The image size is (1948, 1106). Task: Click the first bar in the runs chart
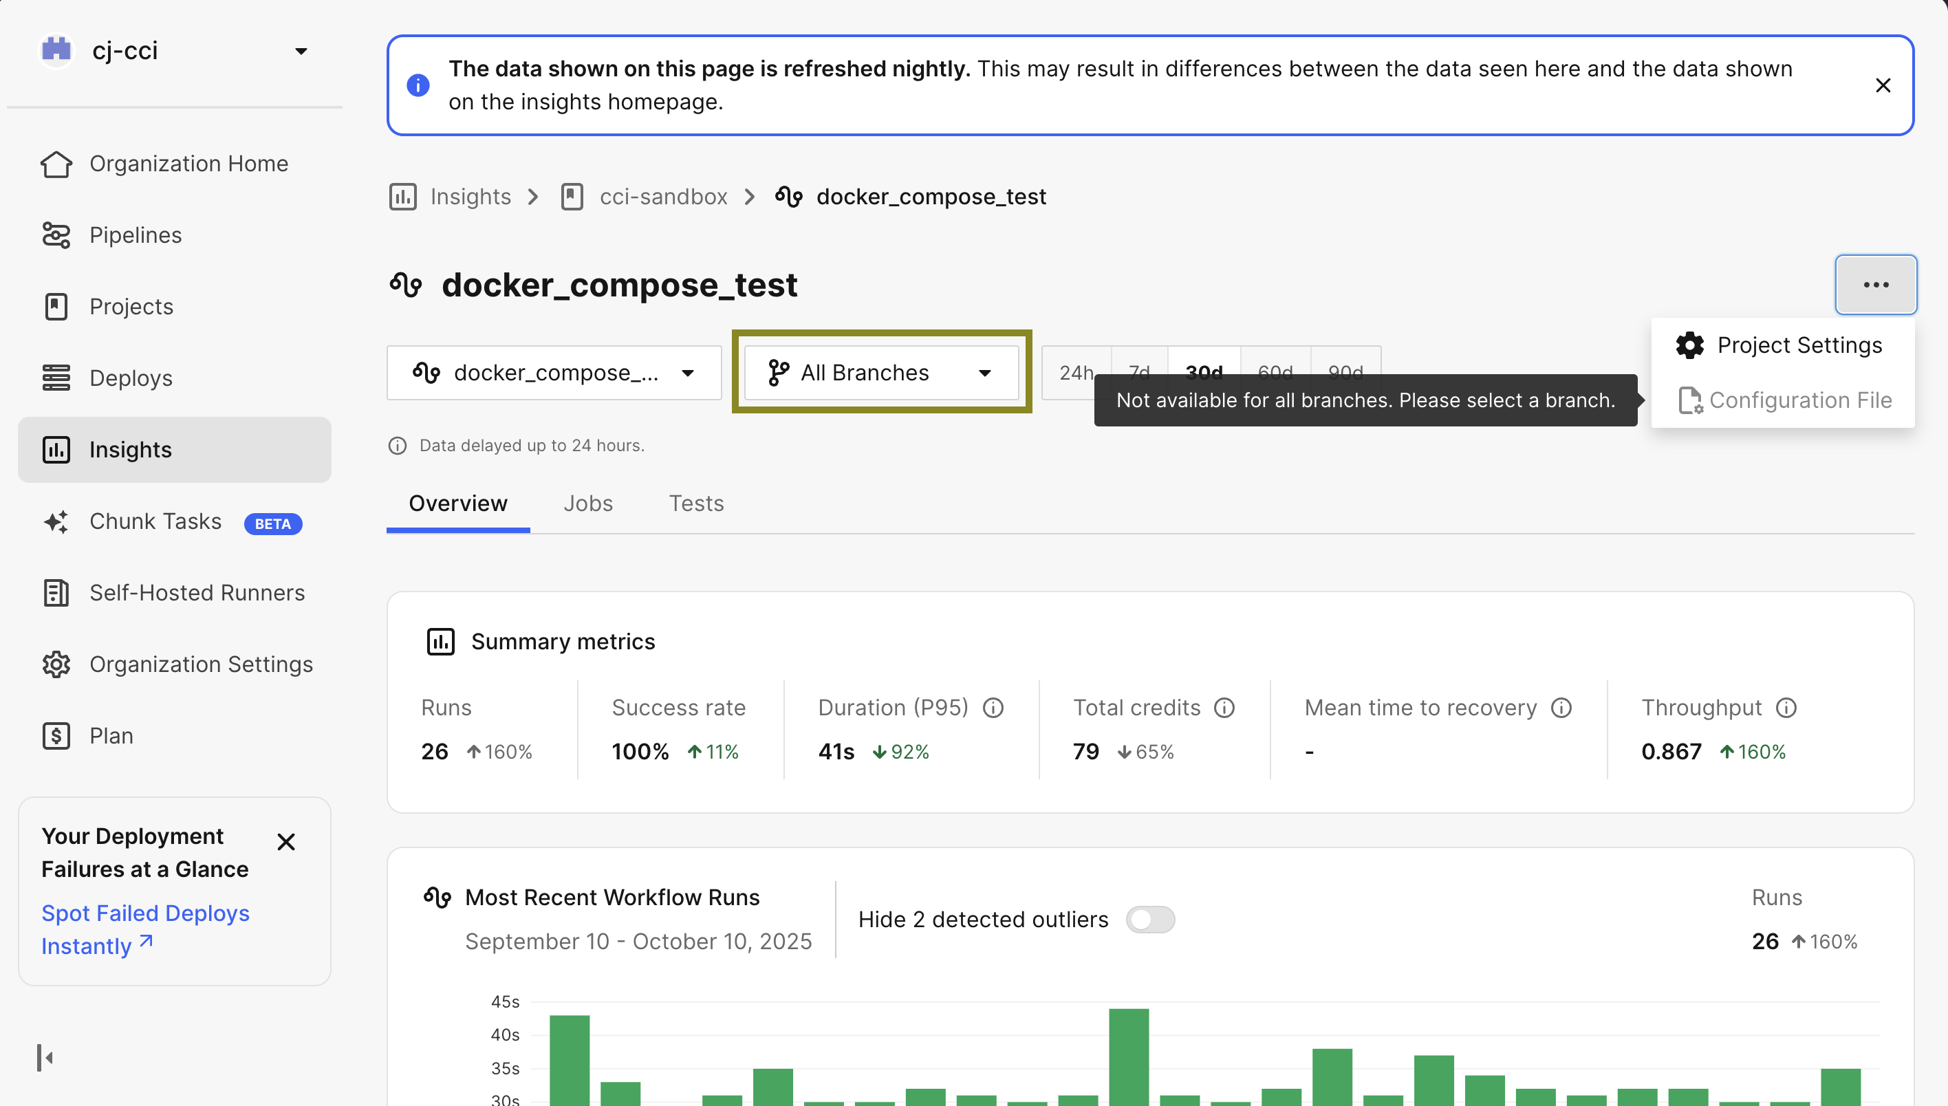coord(570,1060)
